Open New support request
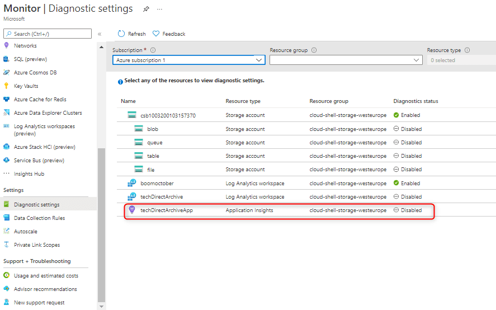The height and width of the screenshot is (310, 496). (x=39, y=302)
